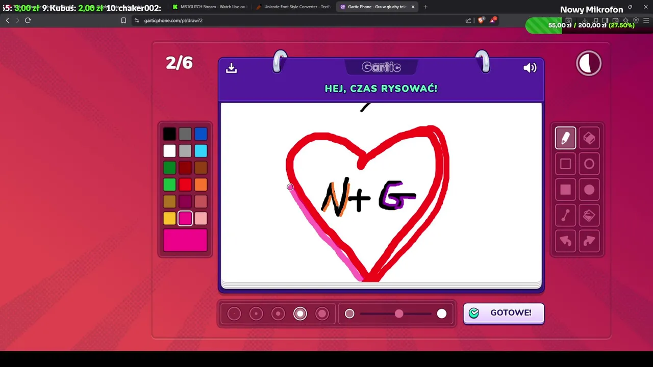
Task: Select the paint bucket fill tool
Action: point(589,216)
